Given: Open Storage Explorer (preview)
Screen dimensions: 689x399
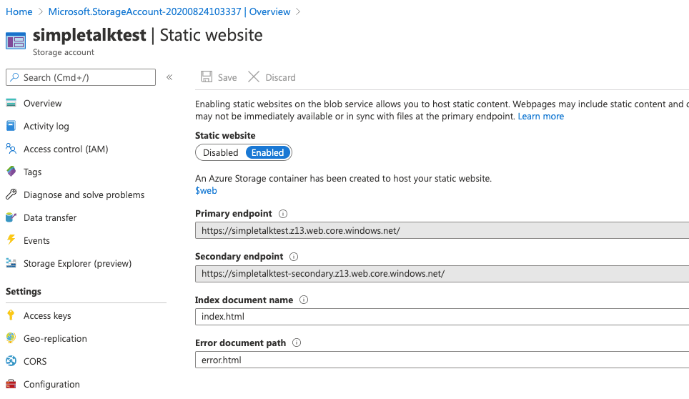Looking at the screenshot, I should [x=77, y=263].
